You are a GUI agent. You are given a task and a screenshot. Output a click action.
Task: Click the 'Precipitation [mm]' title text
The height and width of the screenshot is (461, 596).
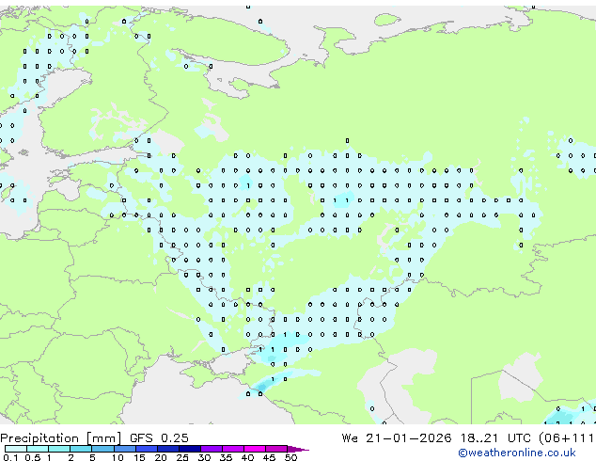coord(61,438)
